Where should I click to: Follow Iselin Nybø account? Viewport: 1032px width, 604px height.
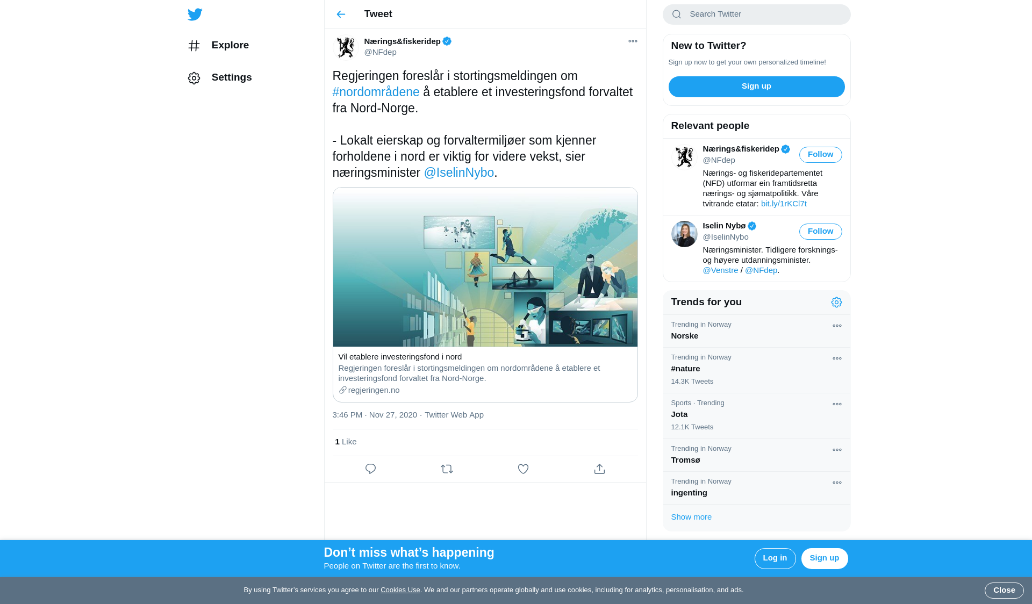click(820, 232)
